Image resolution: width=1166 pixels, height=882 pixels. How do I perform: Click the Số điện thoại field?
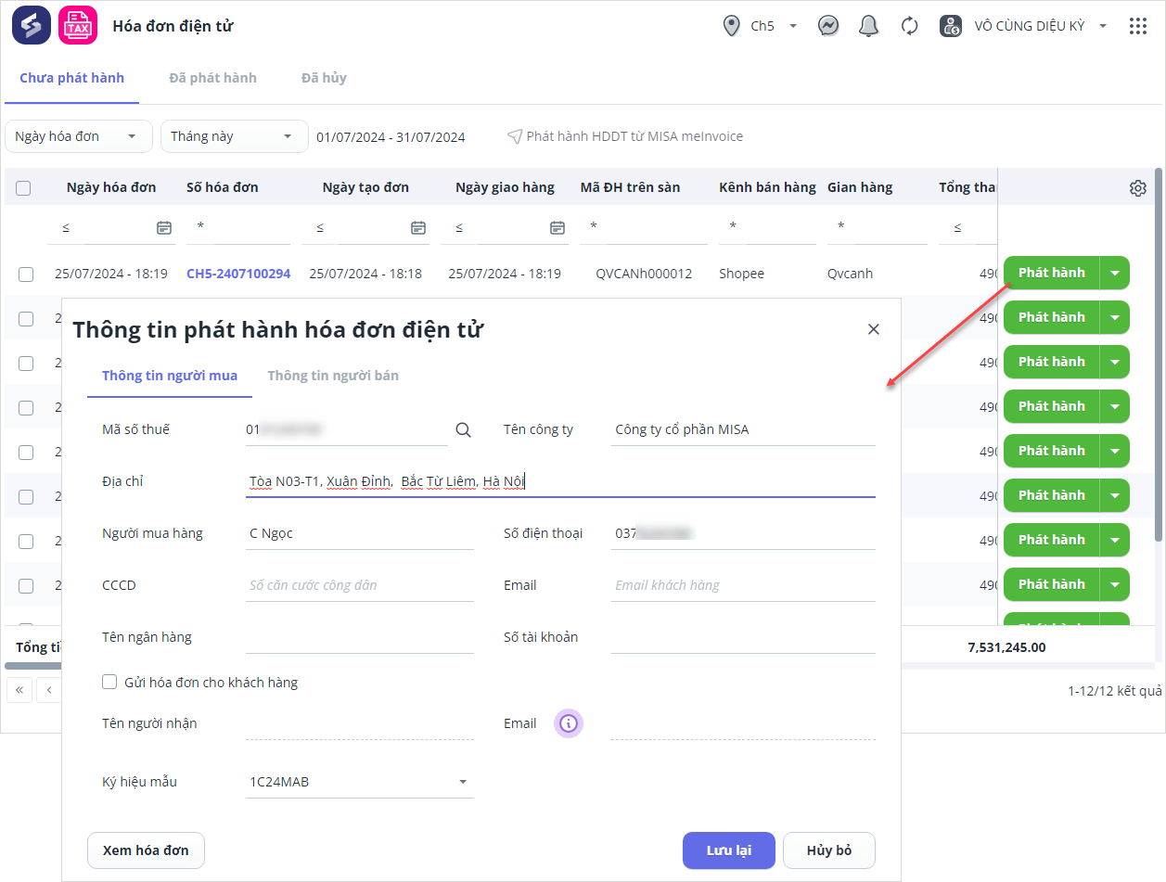pos(743,533)
